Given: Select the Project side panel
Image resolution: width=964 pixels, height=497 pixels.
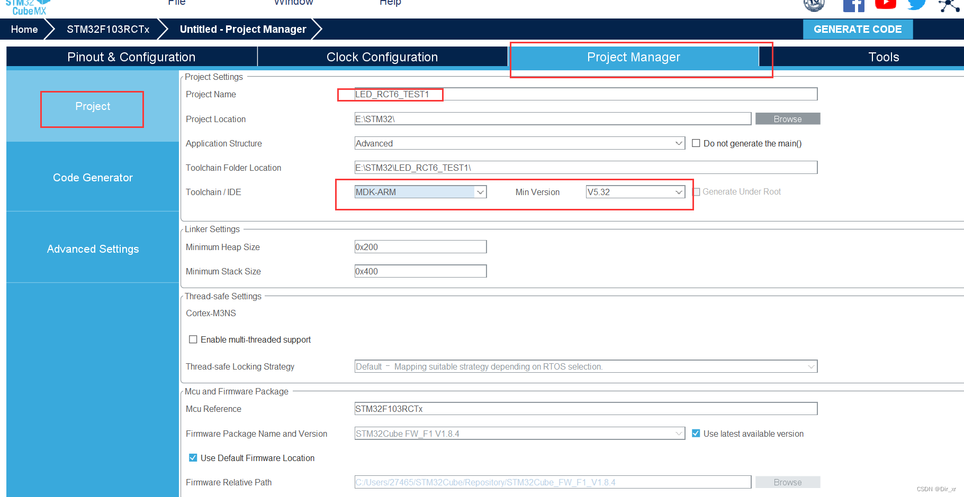Looking at the screenshot, I should point(93,106).
